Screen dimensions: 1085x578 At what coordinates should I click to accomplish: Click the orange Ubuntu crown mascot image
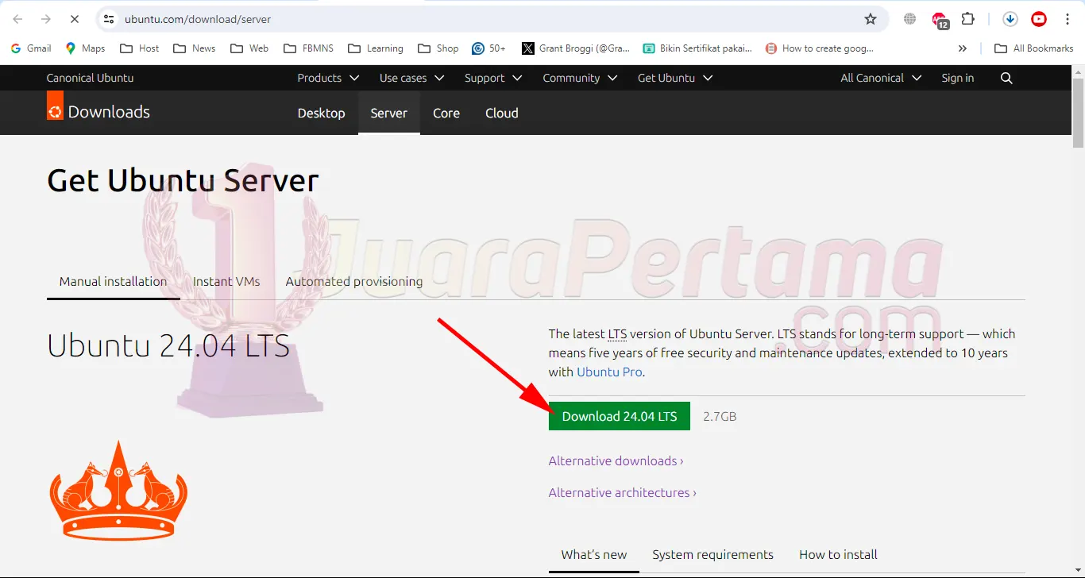118,490
